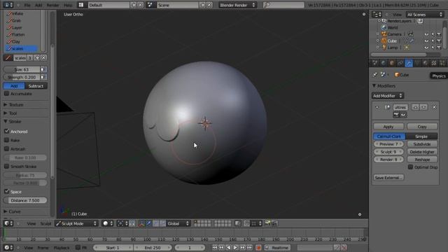Toggle Lamp renderability in outliner

(439, 48)
